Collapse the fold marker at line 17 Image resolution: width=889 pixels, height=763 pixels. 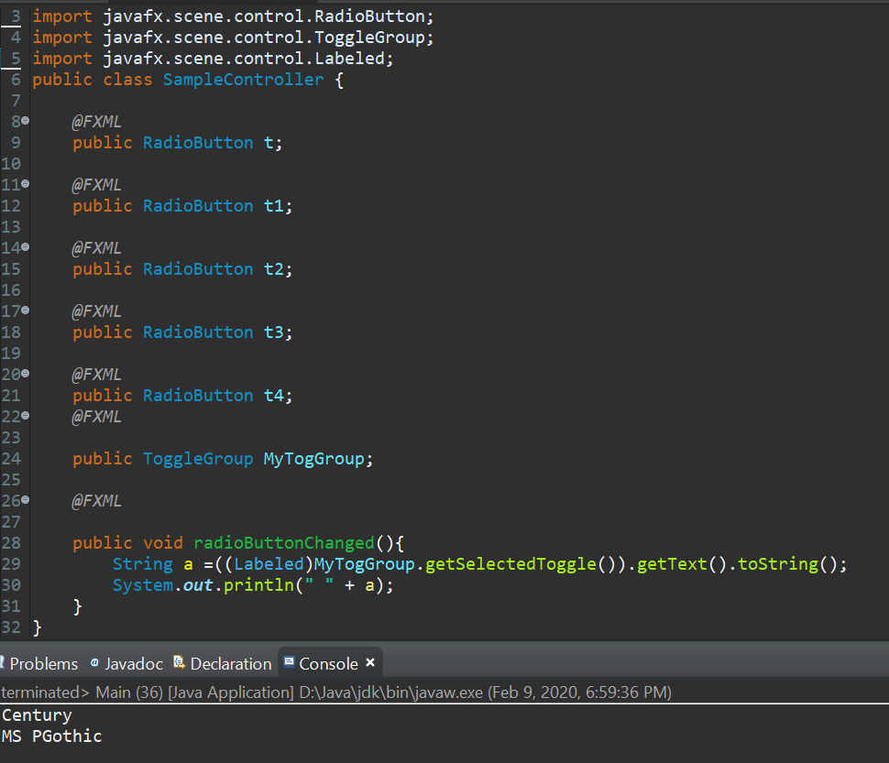coord(25,311)
